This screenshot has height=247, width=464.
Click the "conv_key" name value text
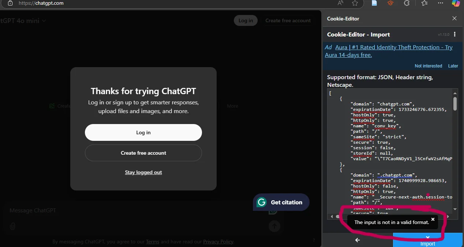point(386,126)
